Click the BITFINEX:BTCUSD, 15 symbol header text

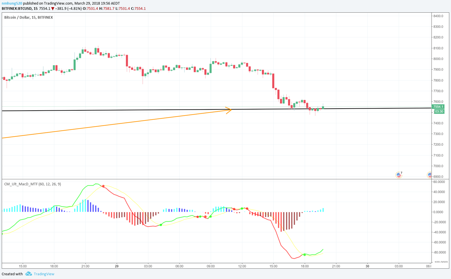[20, 9]
